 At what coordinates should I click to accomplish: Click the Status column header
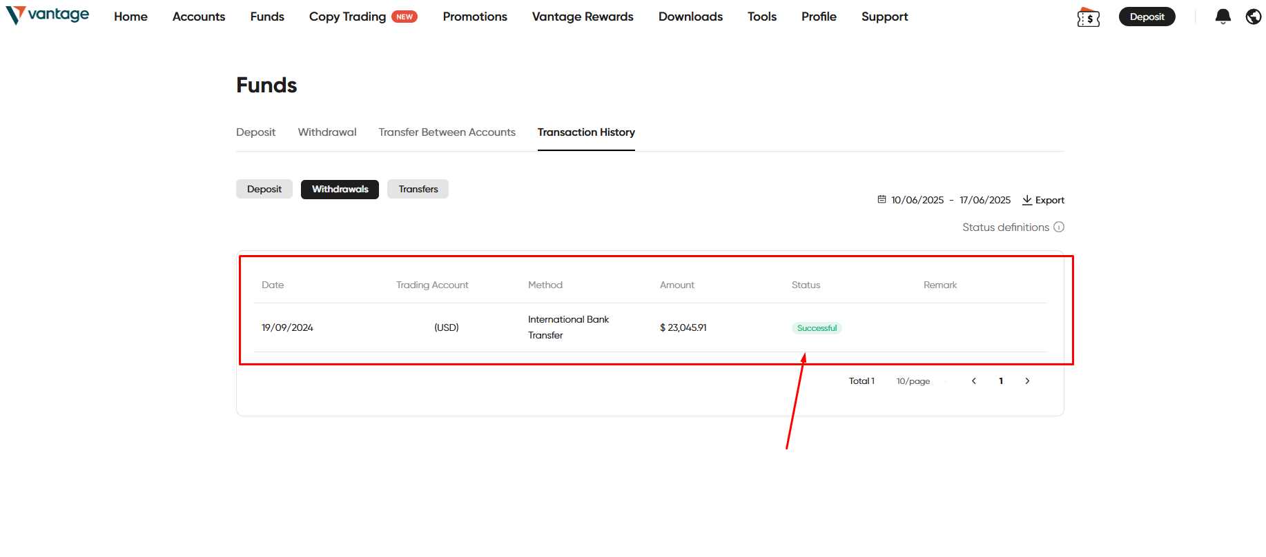coord(806,285)
